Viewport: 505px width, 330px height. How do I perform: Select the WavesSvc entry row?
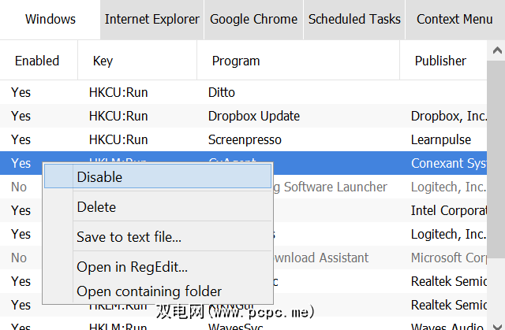point(235,324)
